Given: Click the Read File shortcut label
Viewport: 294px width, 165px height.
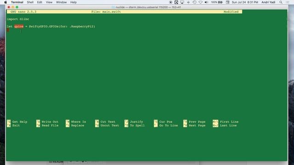Looking at the screenshot, I should click(50, 125).
